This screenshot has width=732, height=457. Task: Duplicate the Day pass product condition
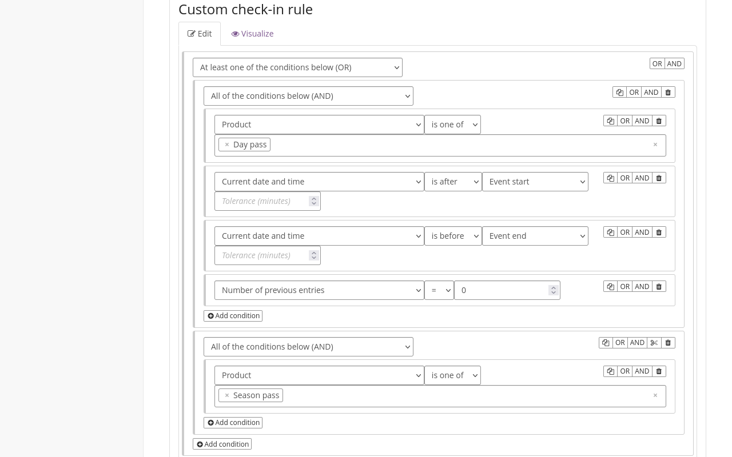tap(610, 121)
